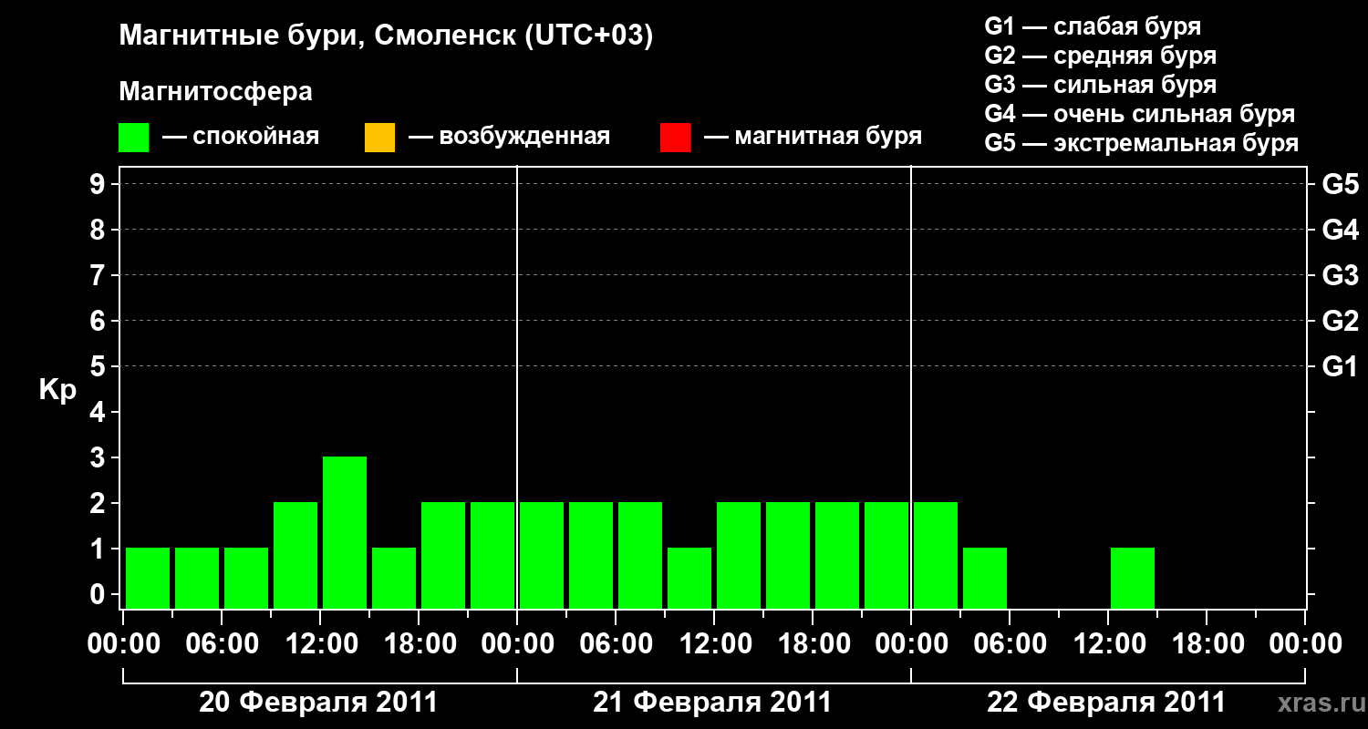Click the '21 Февраля 2011' date label
The width and height of the screenshot is (1368, 729).
pyautogui.click(x=712, y=703)
